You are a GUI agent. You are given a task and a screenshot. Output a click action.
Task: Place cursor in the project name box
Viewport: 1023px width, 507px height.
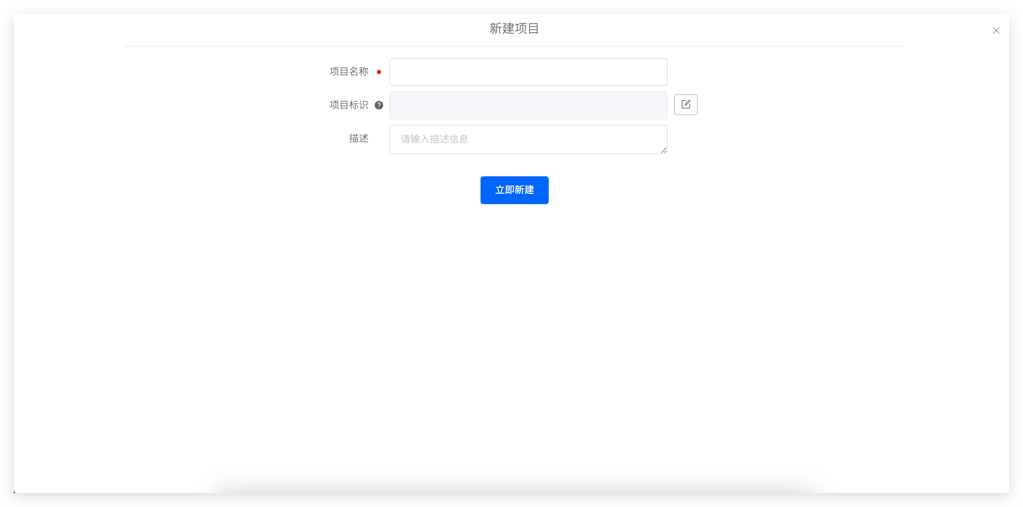click(x=528, y=72)
